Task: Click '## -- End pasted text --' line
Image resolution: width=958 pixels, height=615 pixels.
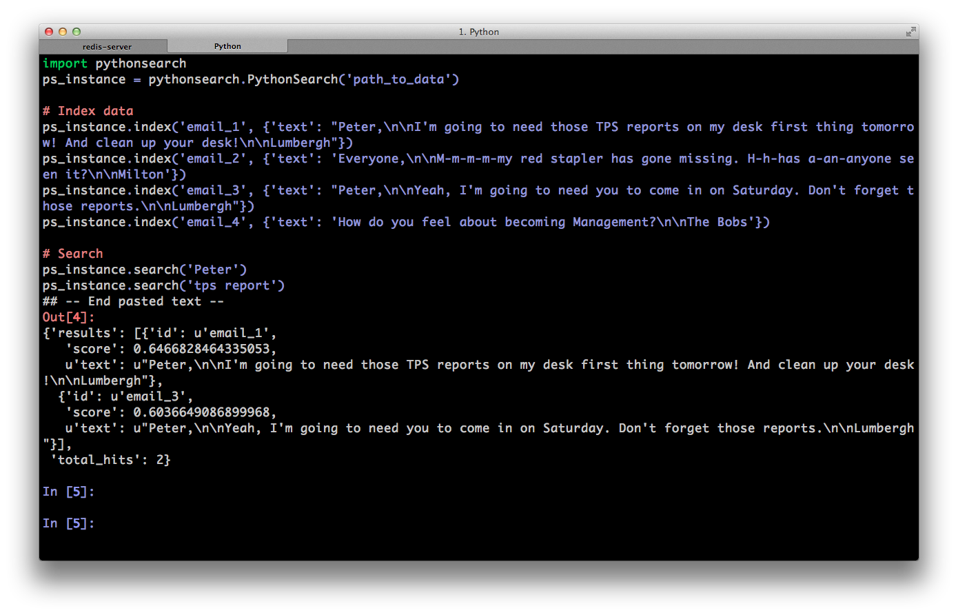Action: [x=134, y=301]
